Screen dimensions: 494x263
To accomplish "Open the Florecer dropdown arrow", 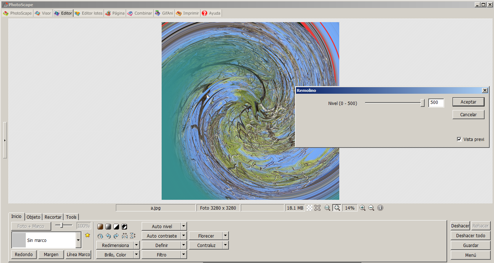I will pyautogui.click(x=226, y=236).
